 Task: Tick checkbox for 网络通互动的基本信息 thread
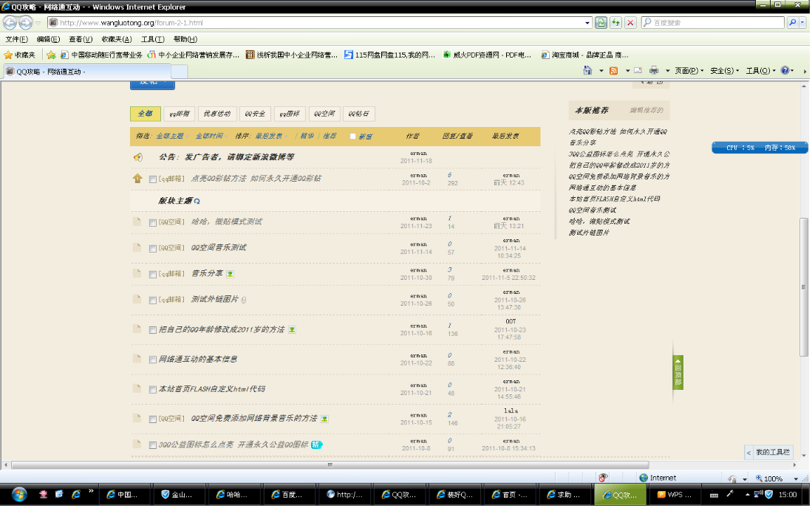pyautogui.click(x=153, y=360)
